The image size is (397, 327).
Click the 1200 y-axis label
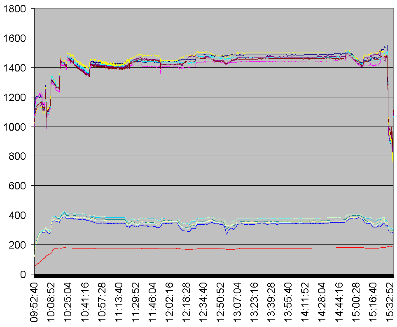tap(14, 97)
